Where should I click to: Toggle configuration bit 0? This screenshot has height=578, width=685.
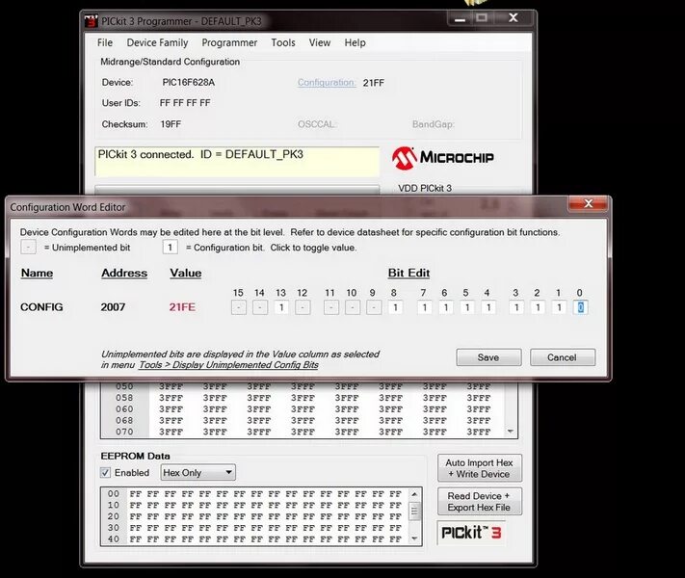[x=580, y=307]
